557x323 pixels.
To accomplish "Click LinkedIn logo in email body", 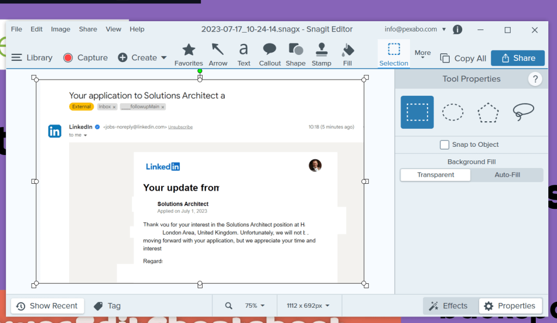I will tap(163, 166).
